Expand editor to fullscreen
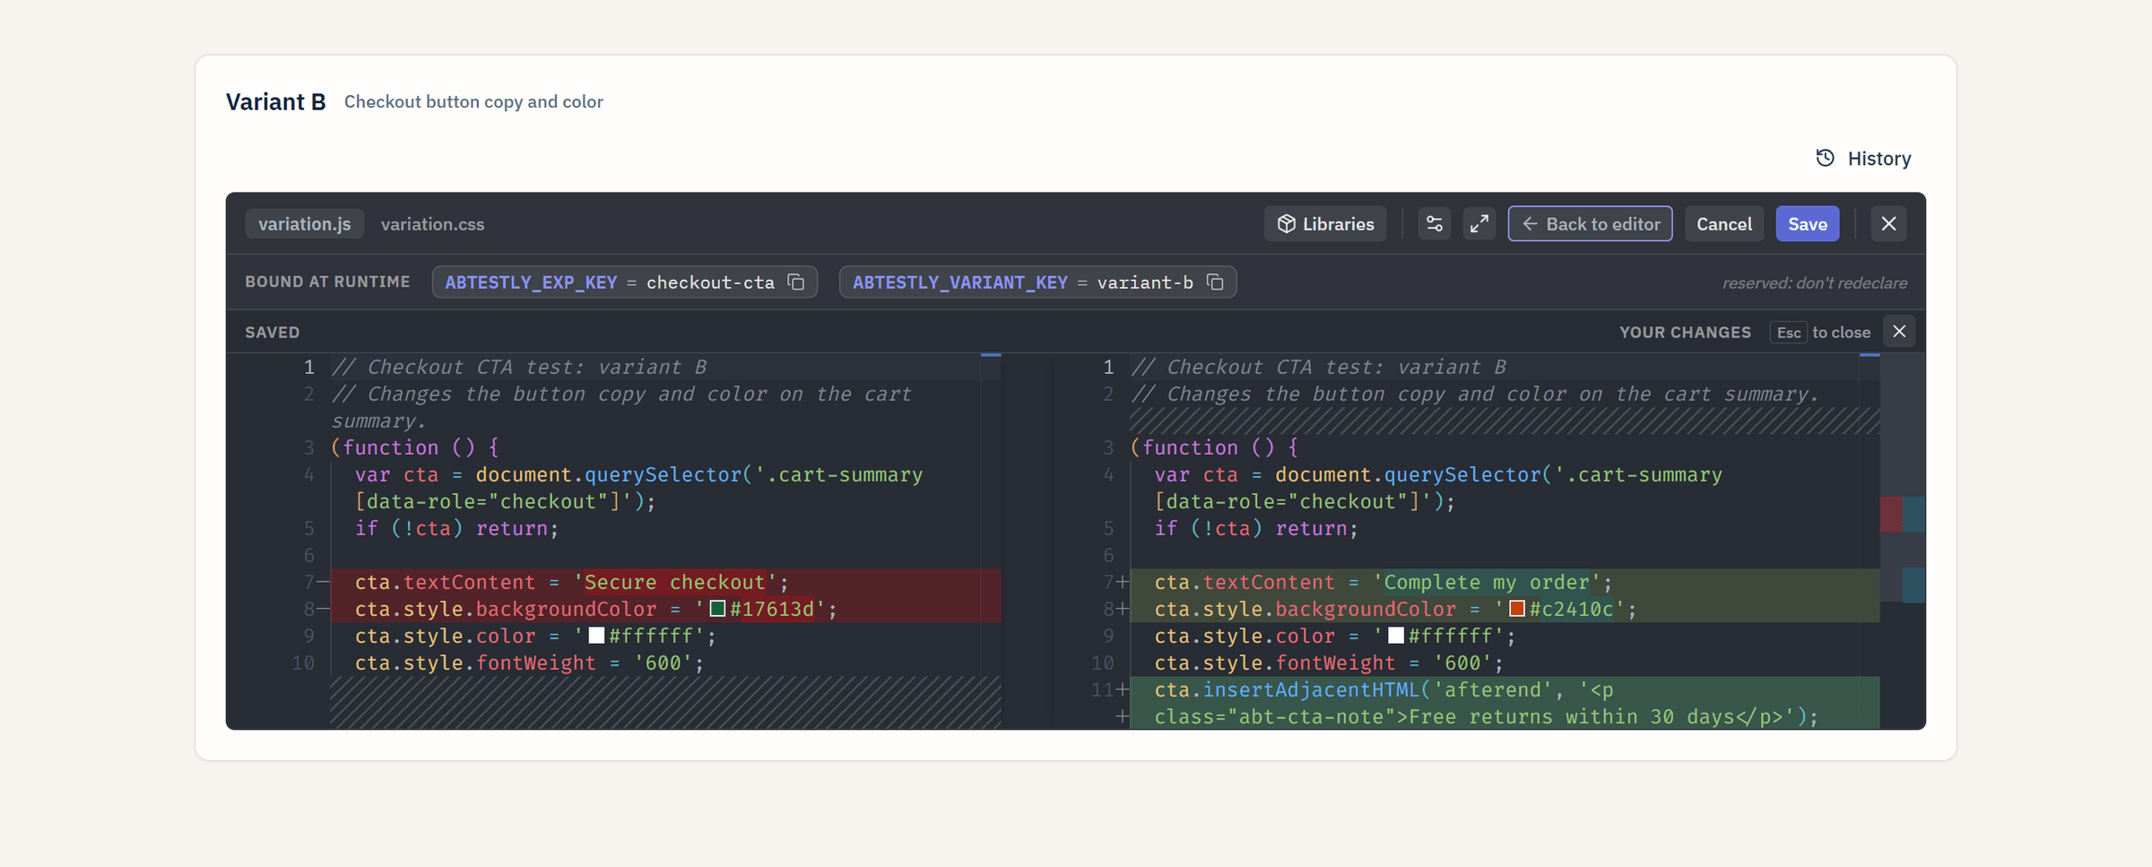 click(1479, 224)
